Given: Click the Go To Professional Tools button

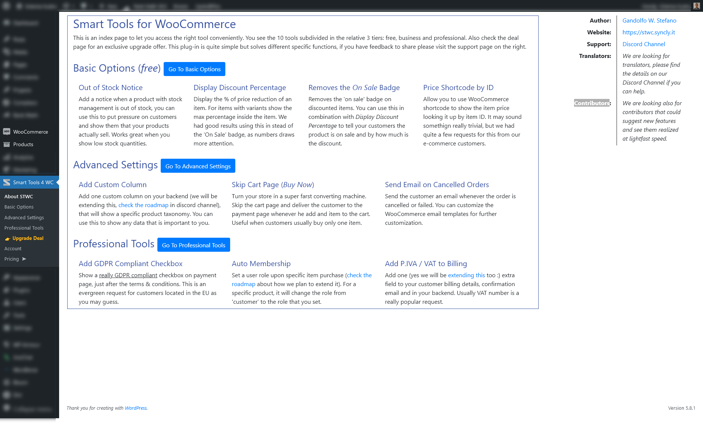Looking at the screenshot, I should click(194, 245).
